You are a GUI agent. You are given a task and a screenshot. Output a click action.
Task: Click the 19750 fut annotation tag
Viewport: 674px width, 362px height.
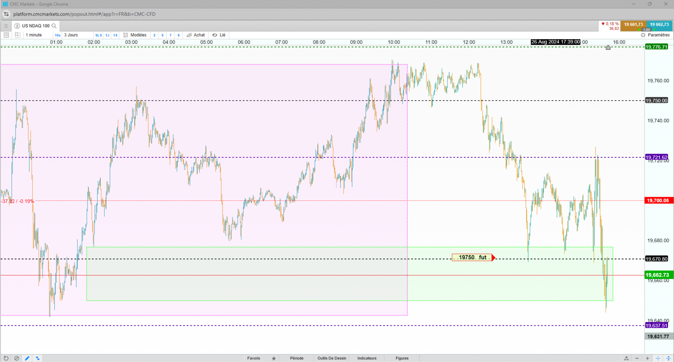click(473, 258)
